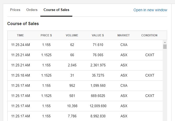Click the Open in new window link
Image resolution: width=175 pixels, height=121 pixels.
pyautogui.click(x=150, y=10)
